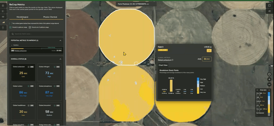Switch to the Microbiological tab

[x=22, y=17]
